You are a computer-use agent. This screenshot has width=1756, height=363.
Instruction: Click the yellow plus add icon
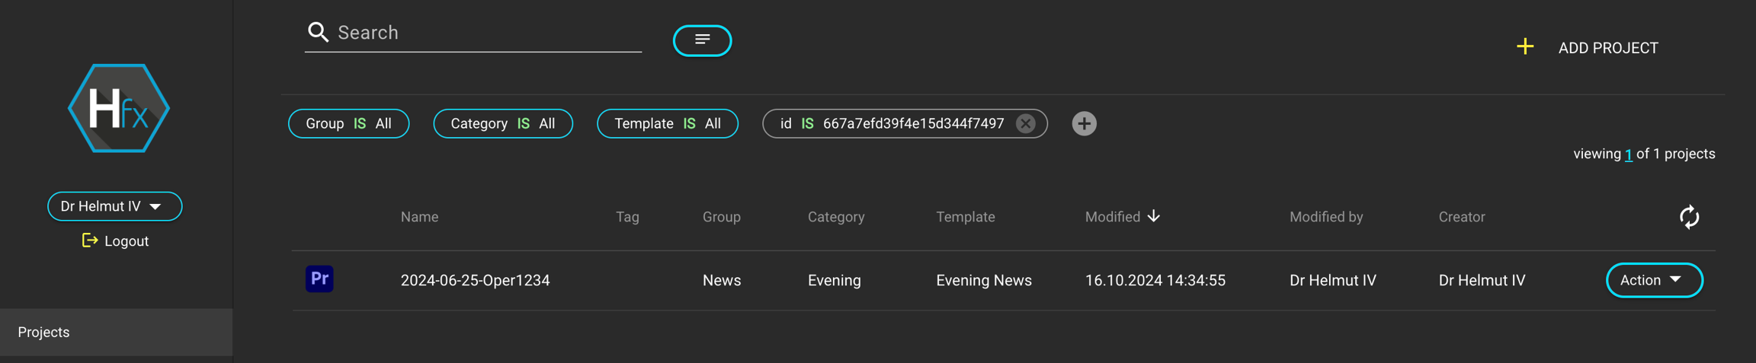[1524, 47]
